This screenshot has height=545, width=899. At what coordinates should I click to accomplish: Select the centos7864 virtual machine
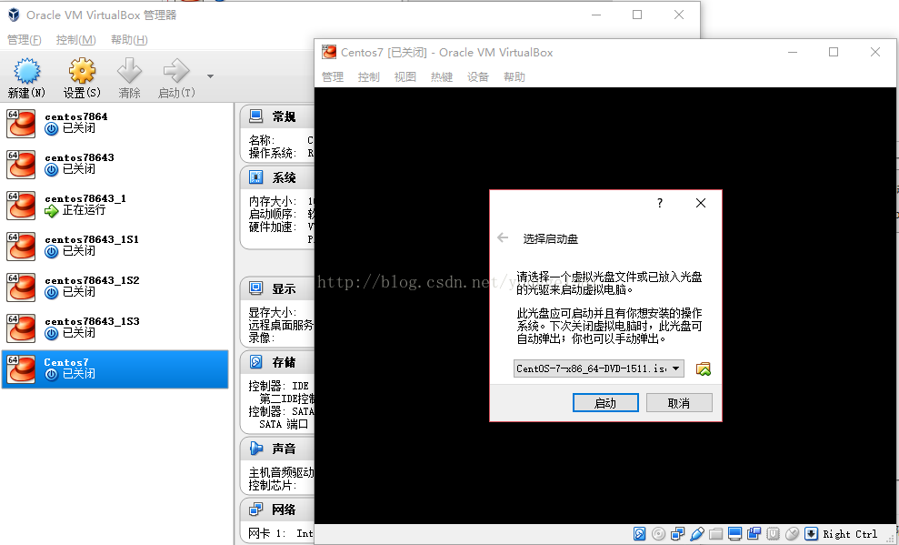(115, 124)
